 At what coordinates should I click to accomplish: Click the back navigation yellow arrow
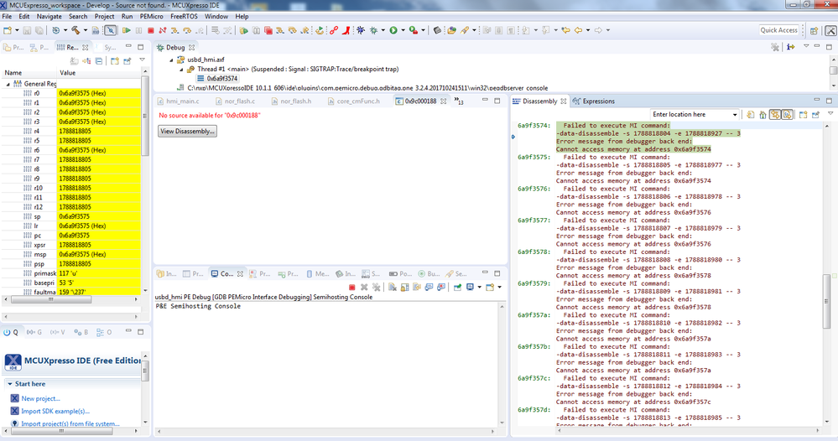click(578, 30)
